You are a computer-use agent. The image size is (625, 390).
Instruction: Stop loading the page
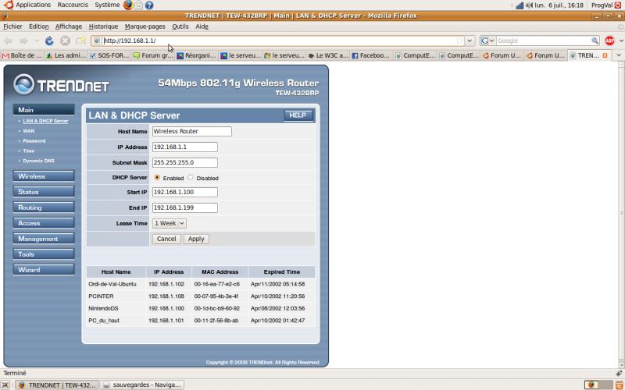pos(65,41)
